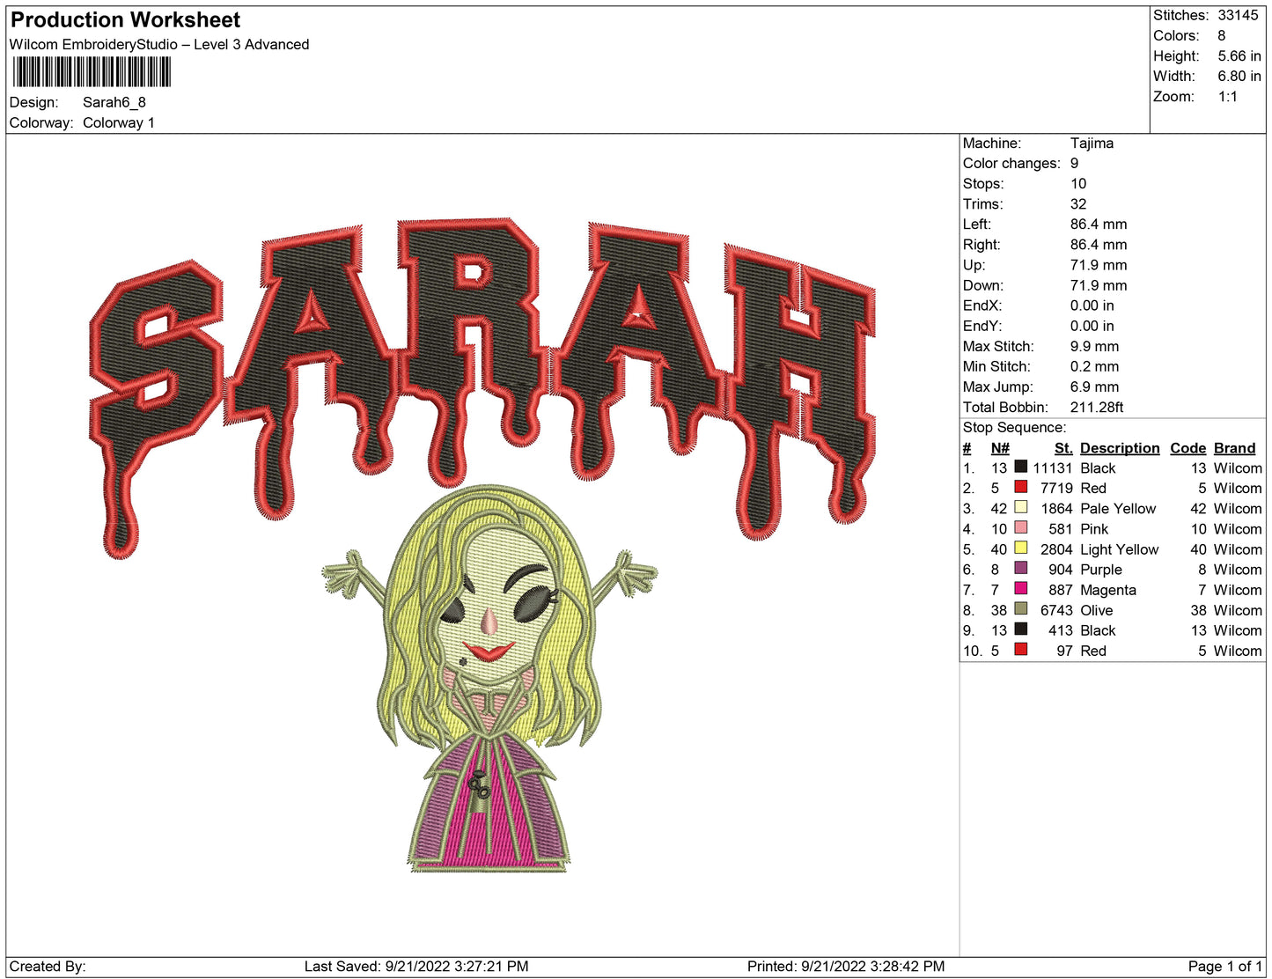Screen dimensions: 1272x979
Task: Click the Max Stitch value "9.9 mm"
Action: coord(1095,346)
